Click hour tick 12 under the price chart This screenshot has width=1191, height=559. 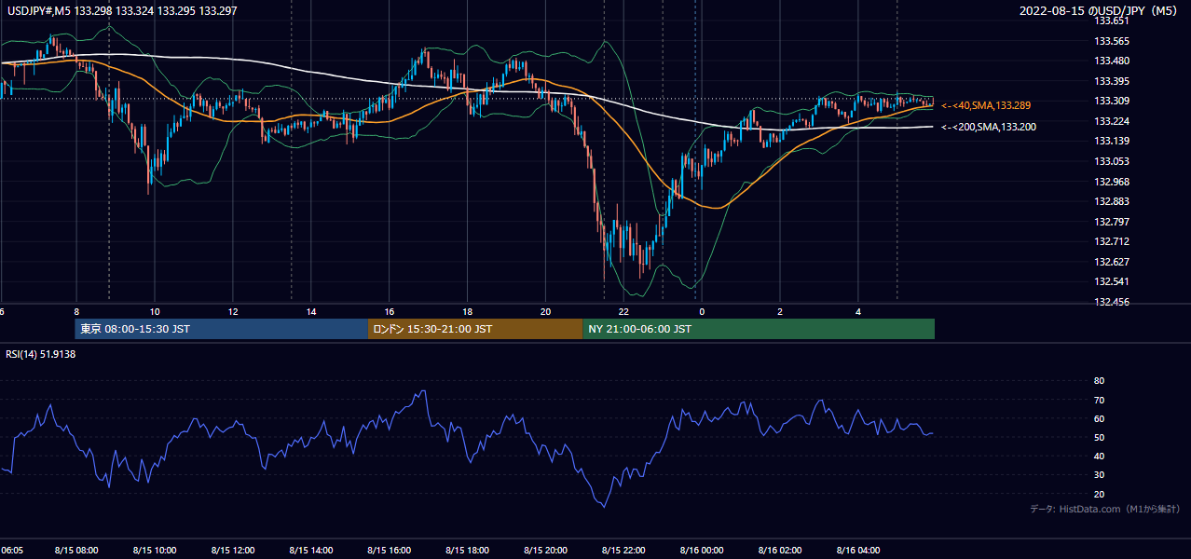[x=233, y=312]
